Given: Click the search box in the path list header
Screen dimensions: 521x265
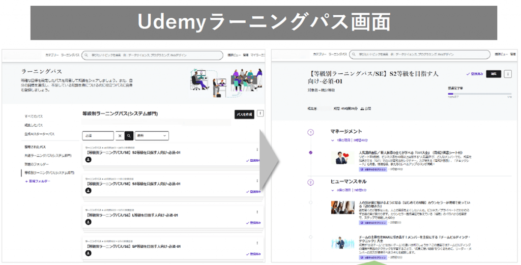Looking at the screenshot, I should coord(153,55).
